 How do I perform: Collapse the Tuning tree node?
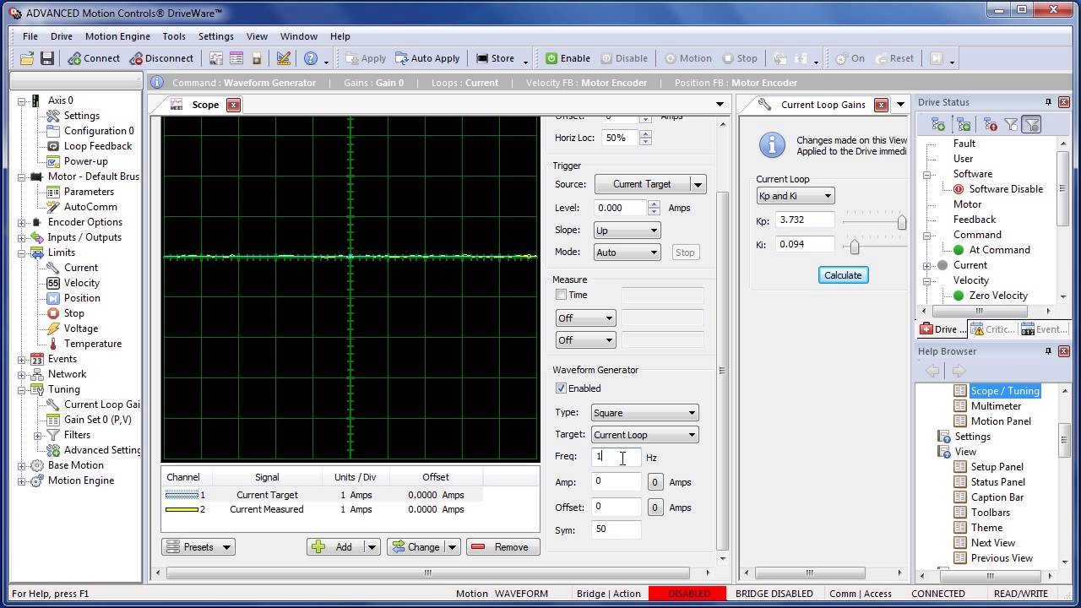pyautogui.click(x=22, y=389)
